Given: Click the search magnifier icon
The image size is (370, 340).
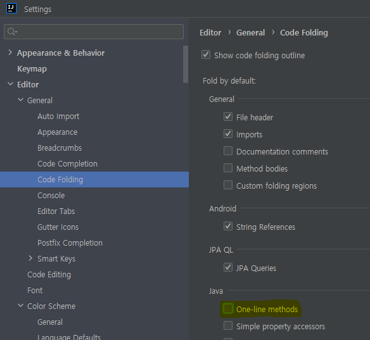Looking at the screenshot, I should point(12,32).
